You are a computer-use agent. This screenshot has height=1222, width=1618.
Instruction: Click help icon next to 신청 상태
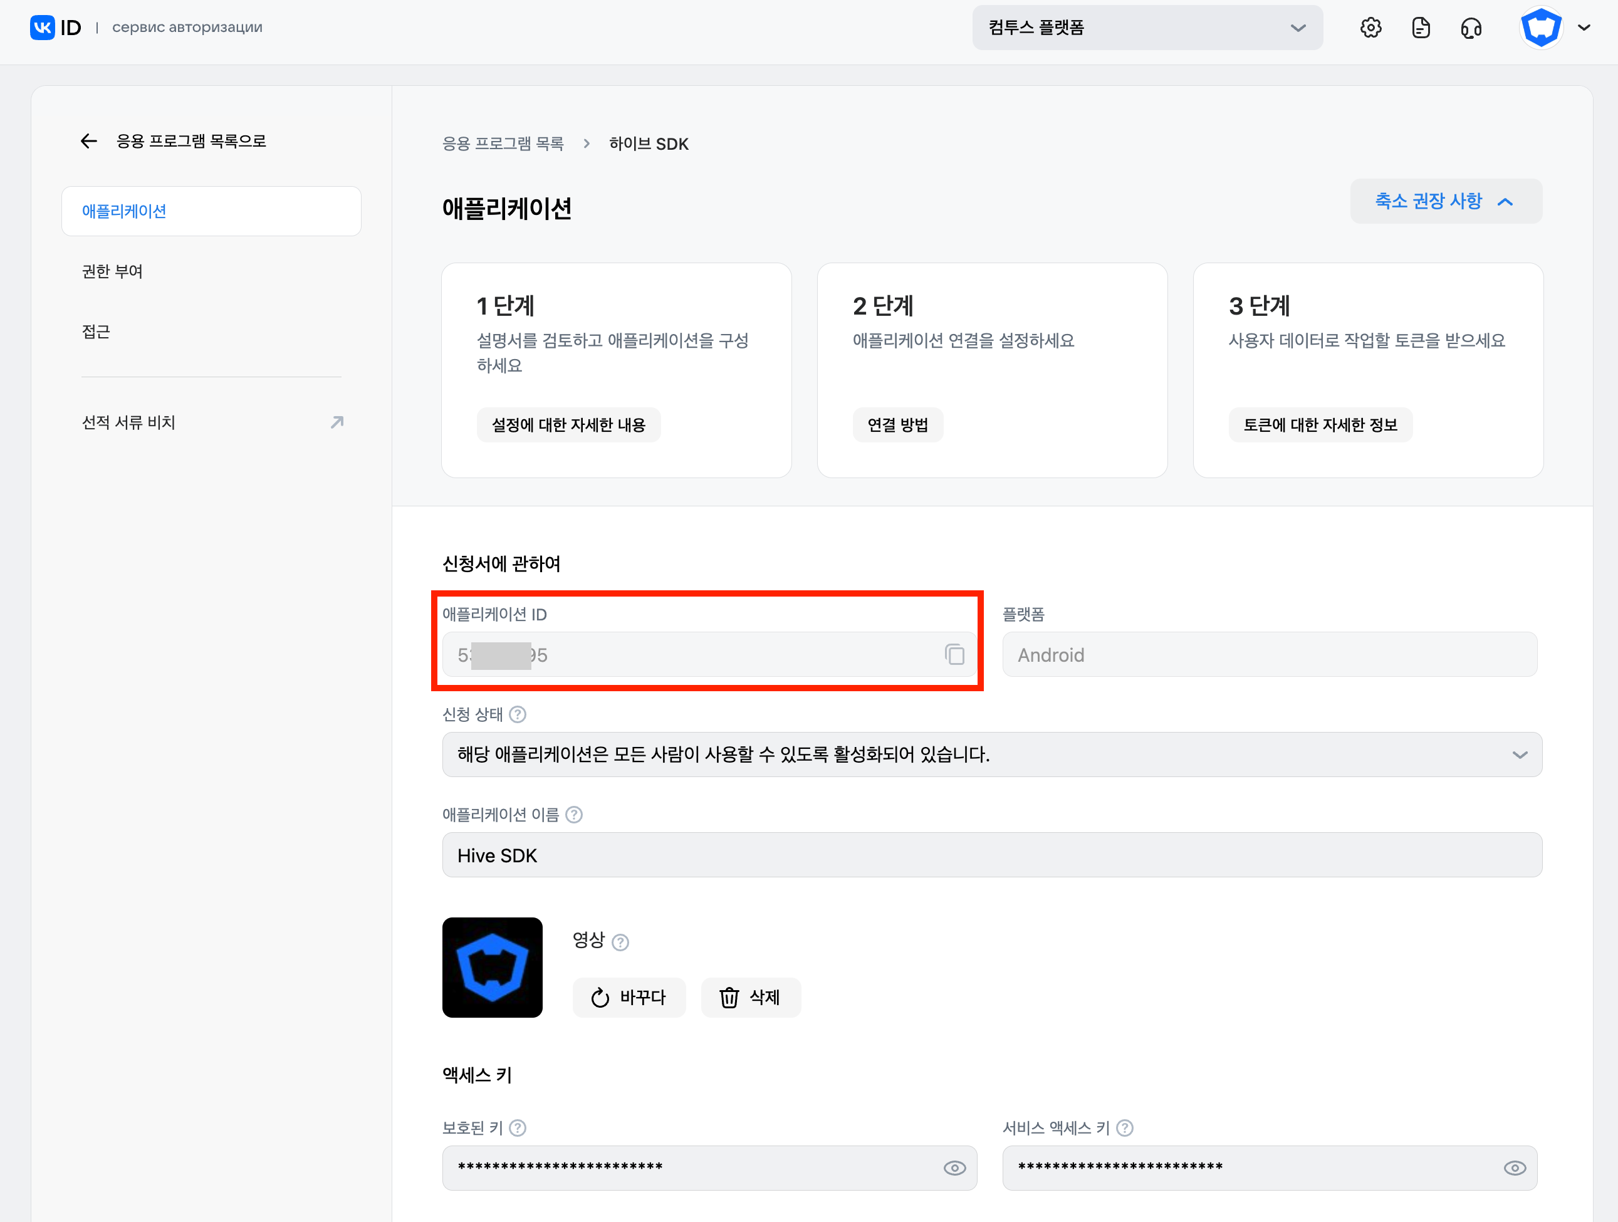pos(518,714)
